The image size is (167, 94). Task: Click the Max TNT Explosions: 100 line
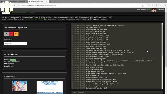(95, 63)
